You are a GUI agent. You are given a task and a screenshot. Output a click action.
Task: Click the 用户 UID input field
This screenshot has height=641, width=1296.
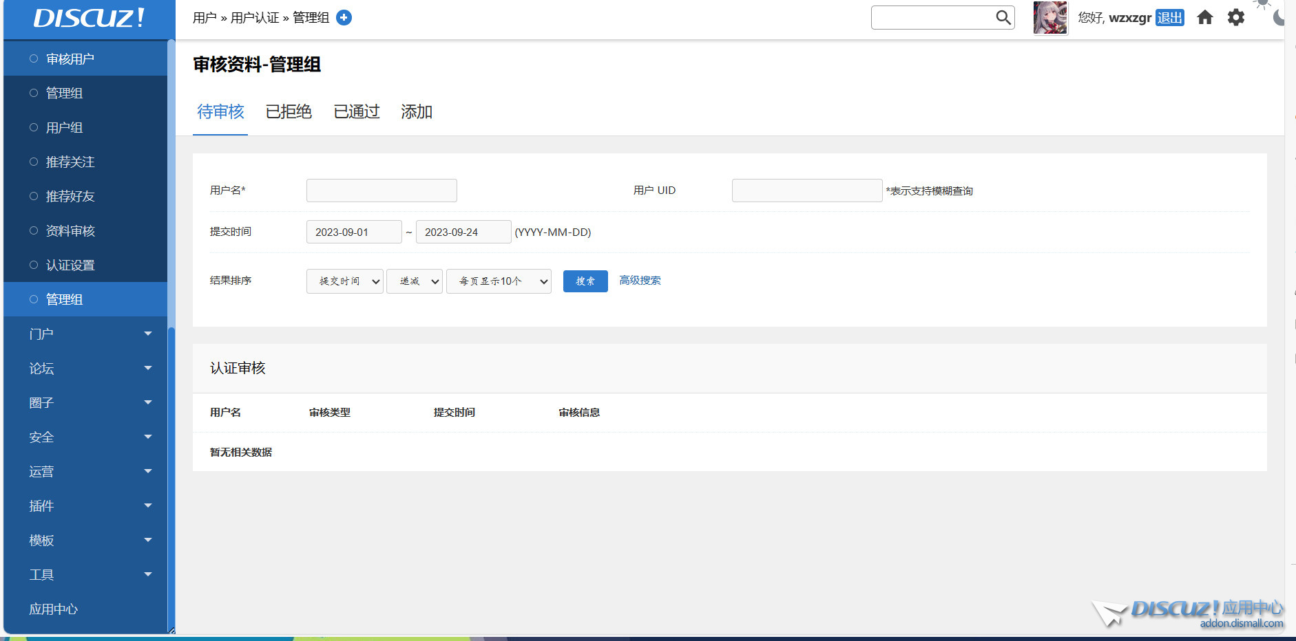click(806, 191)
